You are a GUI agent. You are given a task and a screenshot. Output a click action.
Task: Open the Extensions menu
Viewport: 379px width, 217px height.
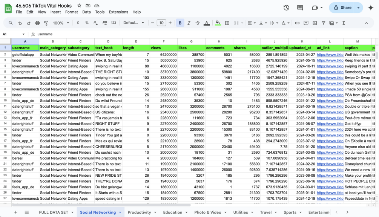point(118,12)
